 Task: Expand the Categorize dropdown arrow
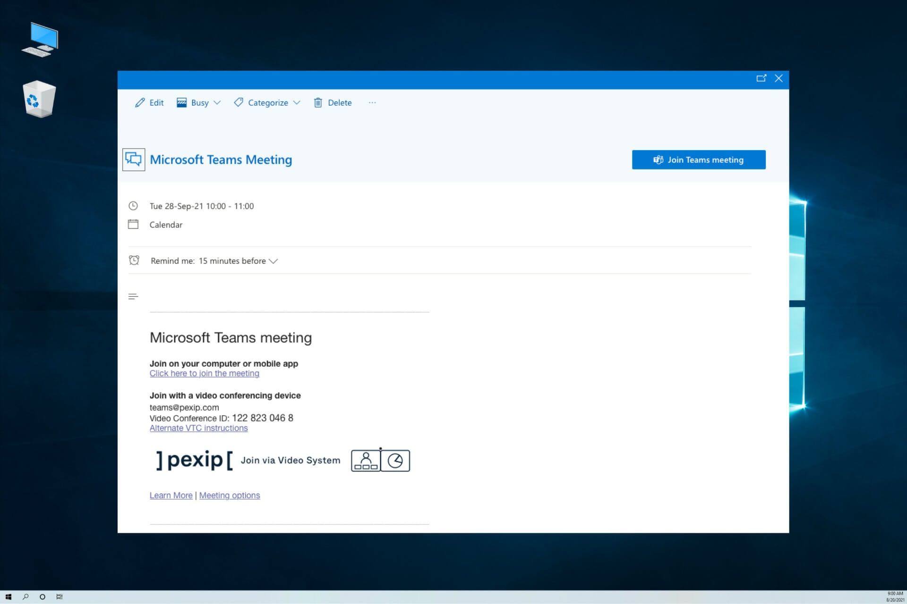[x=297, y=102]
